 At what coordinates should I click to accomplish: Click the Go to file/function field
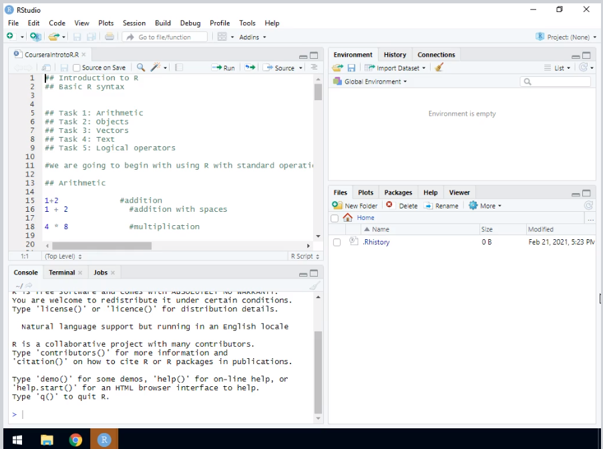[165, 37]
